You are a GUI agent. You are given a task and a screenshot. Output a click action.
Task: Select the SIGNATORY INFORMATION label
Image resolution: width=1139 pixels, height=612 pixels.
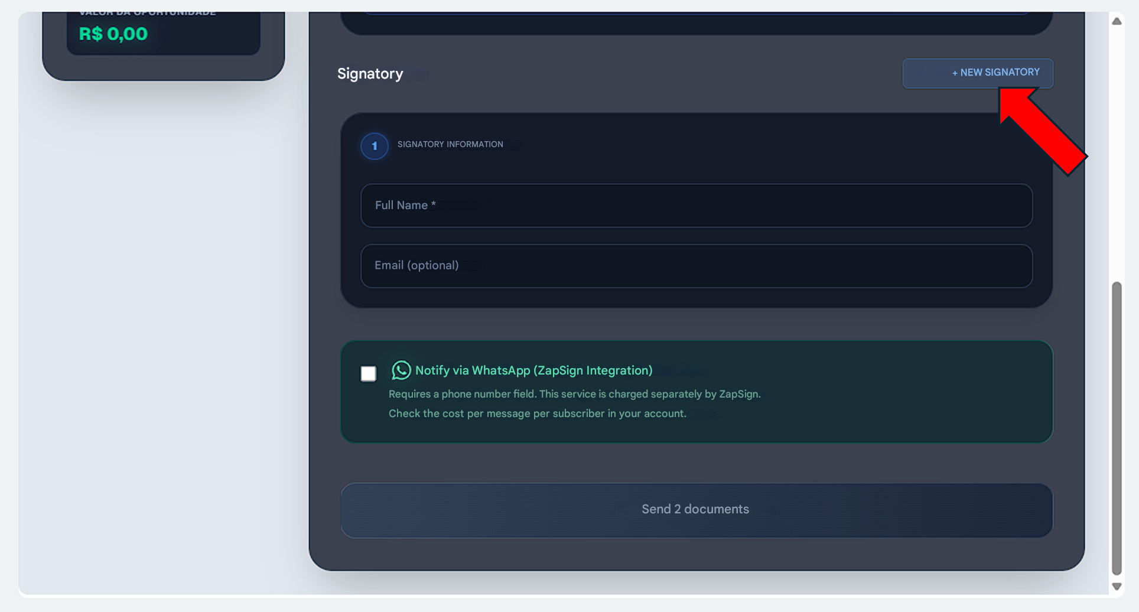click(450, 144)
